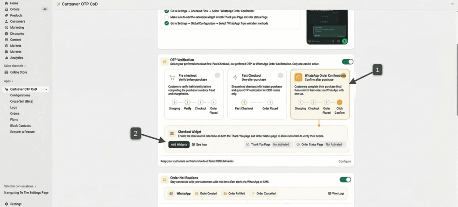Turn off the Order Notifications toggle
The image size is (458, 207).
345,179
